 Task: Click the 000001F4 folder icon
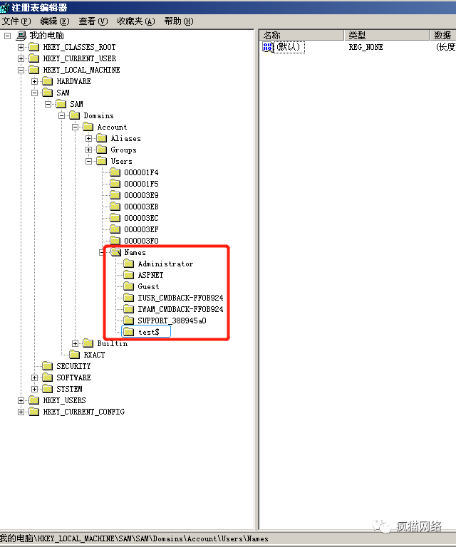pyautogui.click(x=115, y=172)
